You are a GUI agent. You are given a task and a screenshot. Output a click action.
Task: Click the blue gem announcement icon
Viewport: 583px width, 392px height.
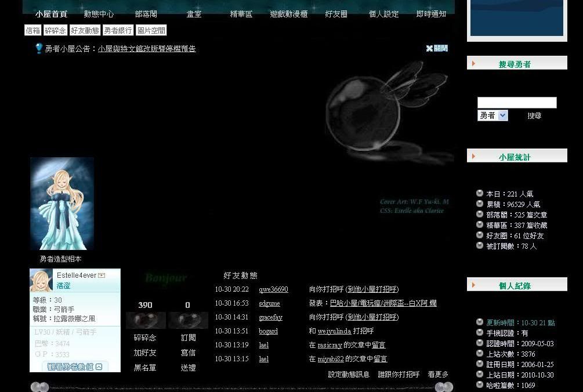(x=39, y=49)
